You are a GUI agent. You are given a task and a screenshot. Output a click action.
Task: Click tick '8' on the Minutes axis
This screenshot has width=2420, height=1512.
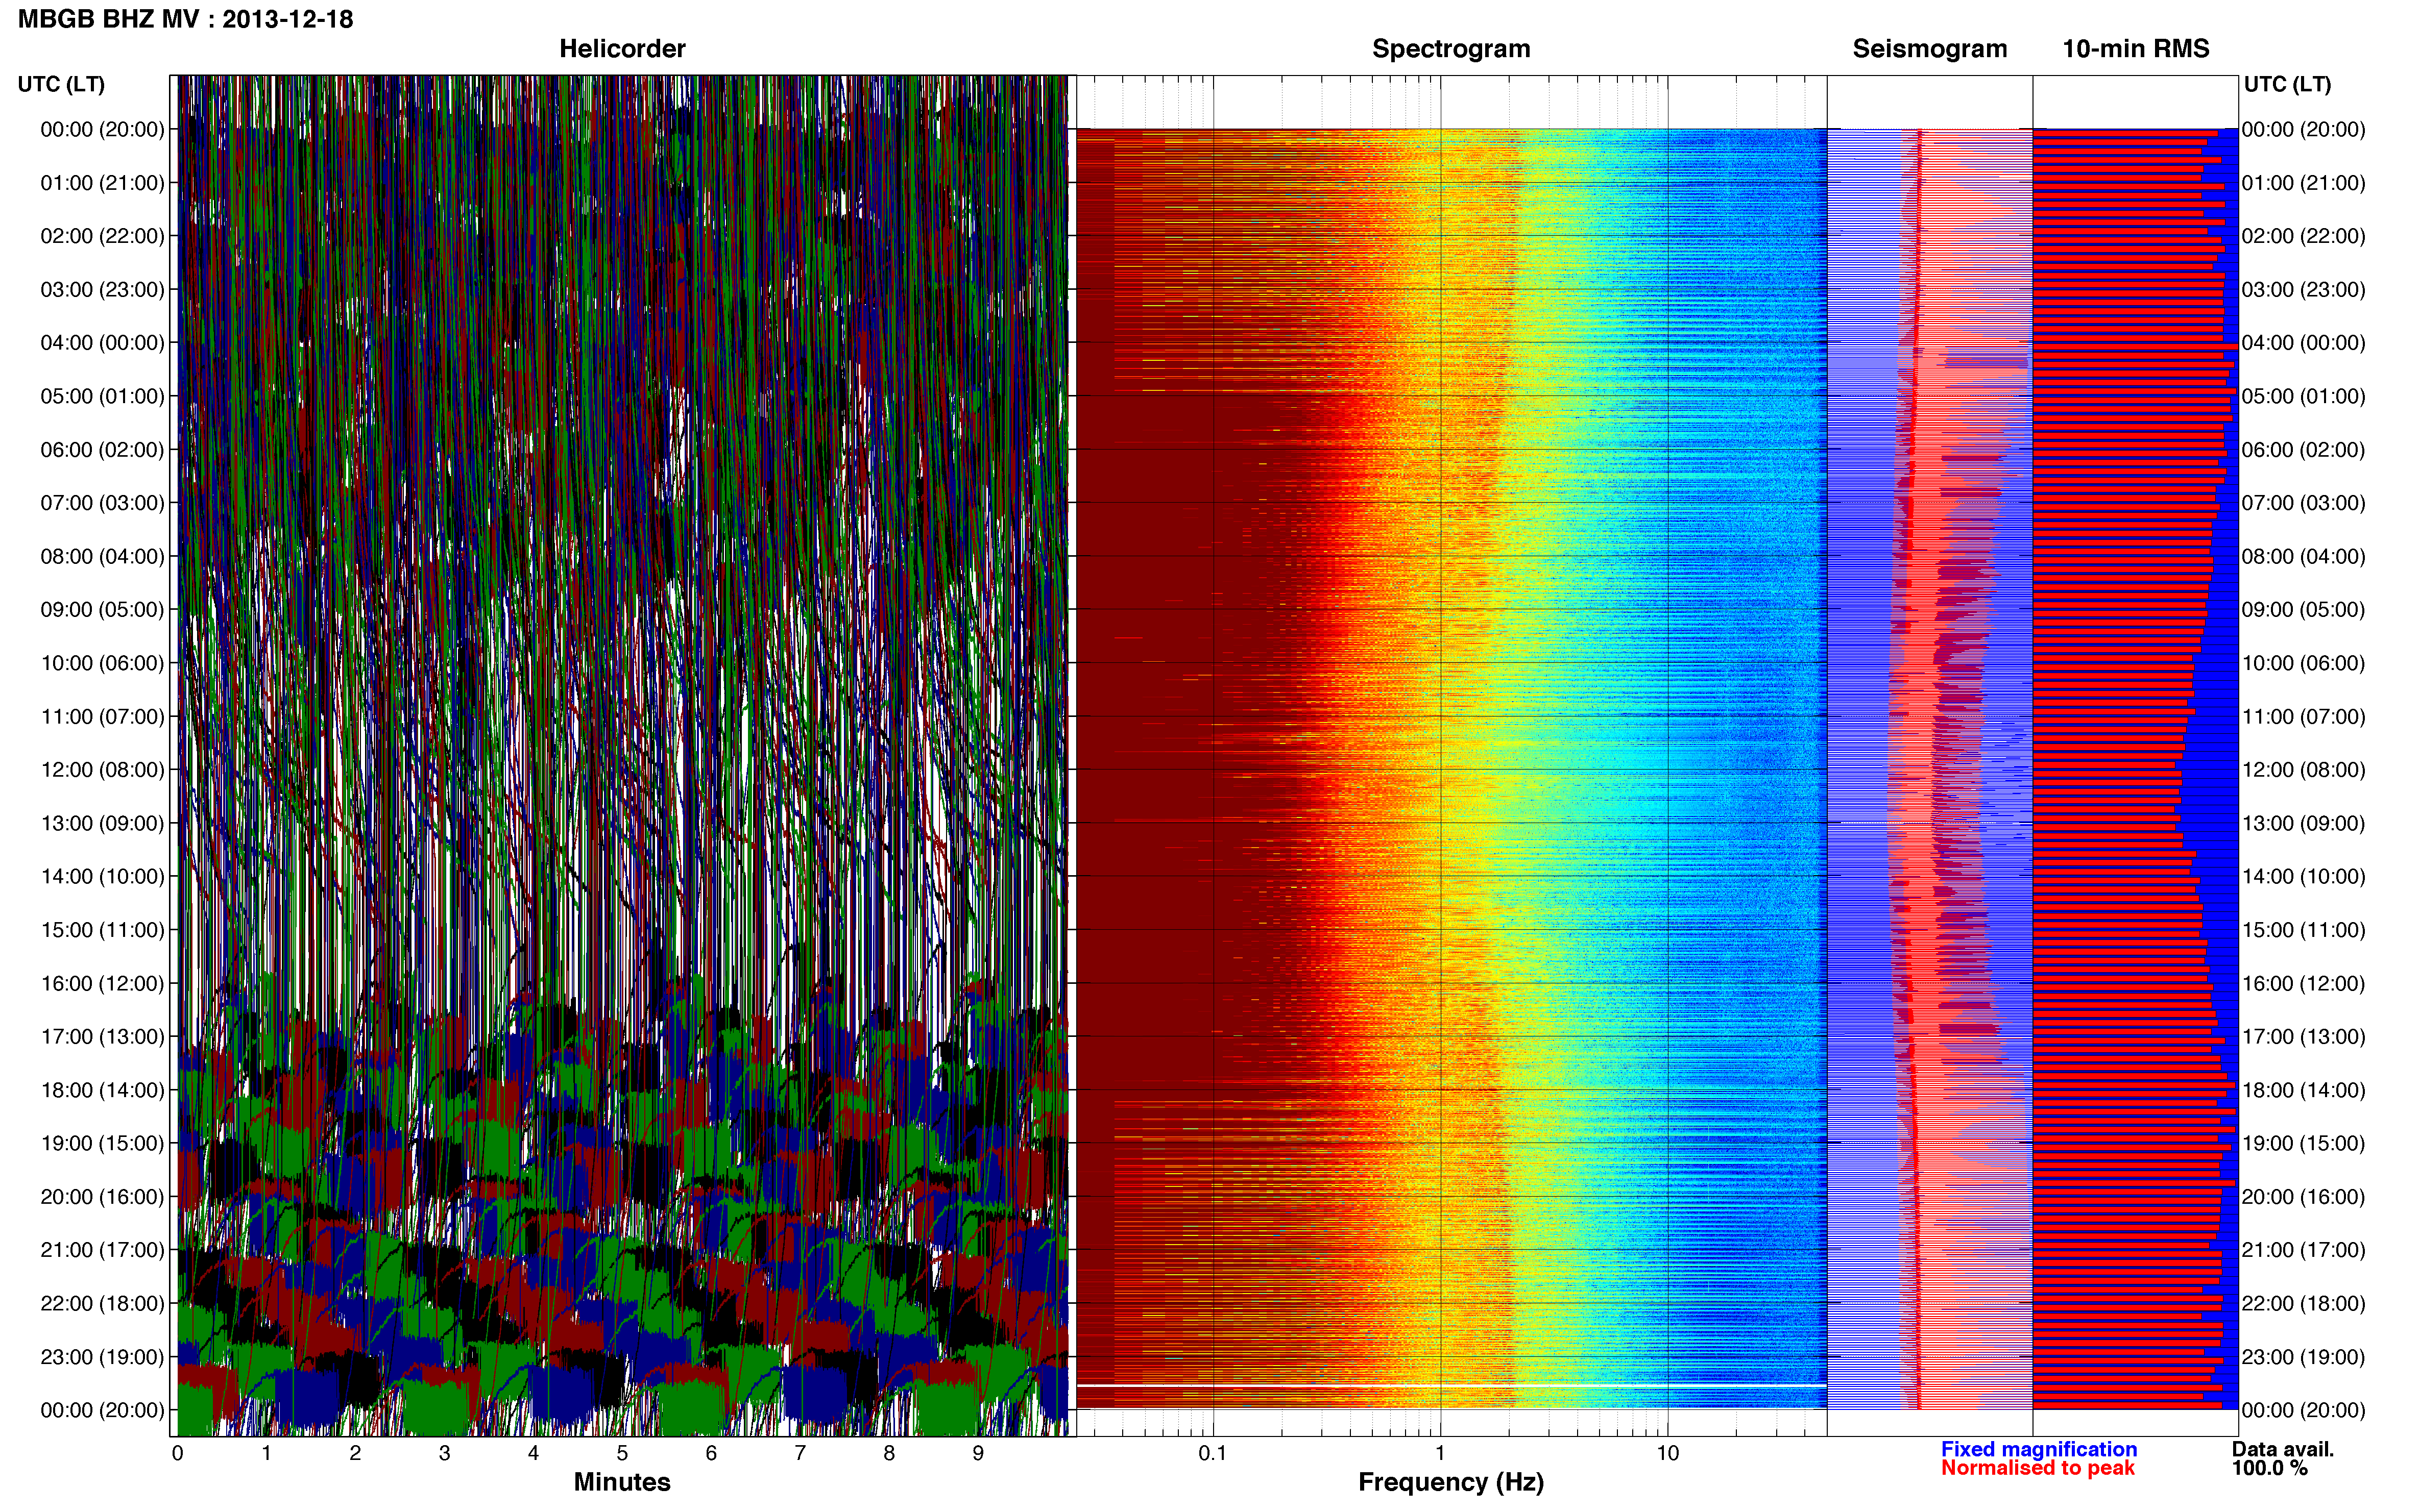pyautogui.click(x=889, y=1453)
